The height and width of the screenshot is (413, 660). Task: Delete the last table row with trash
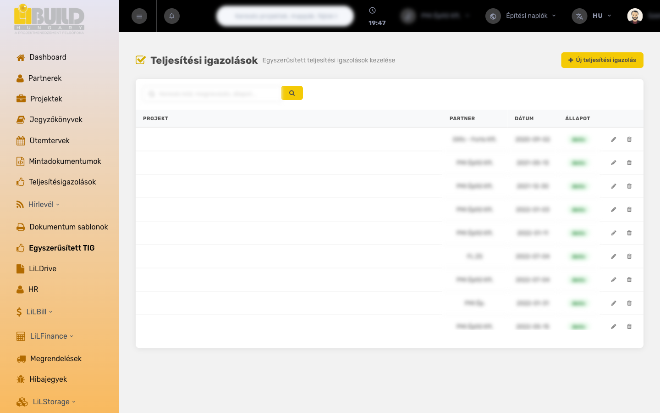tap(629, 326)
